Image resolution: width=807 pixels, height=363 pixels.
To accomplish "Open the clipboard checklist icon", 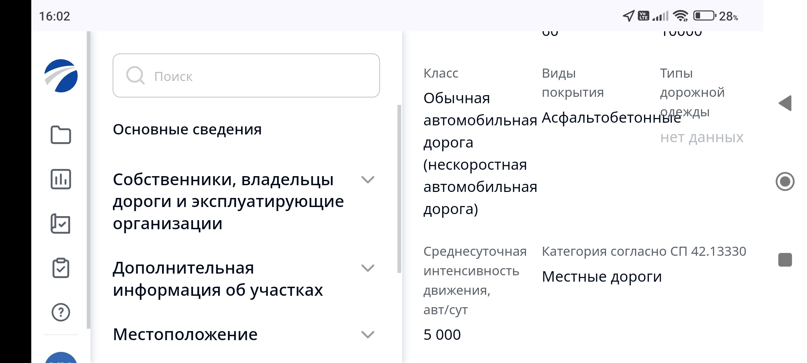I will coord(61,268).
